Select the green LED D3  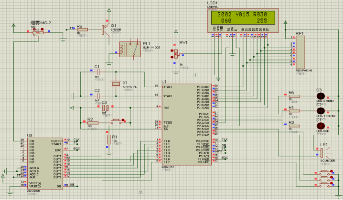coord(321,96)
